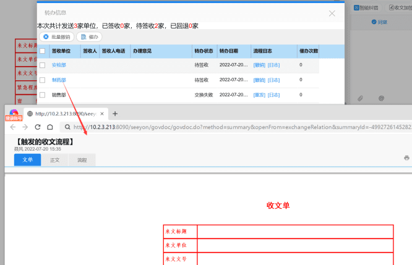Open a new browser tab with plus
The width and height of the screenshot is (412, 265).
click(115, 114)
